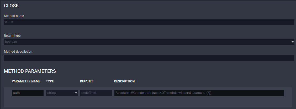Click the Return type label
This screenshot has width=296, height=109.
point(12,36)
